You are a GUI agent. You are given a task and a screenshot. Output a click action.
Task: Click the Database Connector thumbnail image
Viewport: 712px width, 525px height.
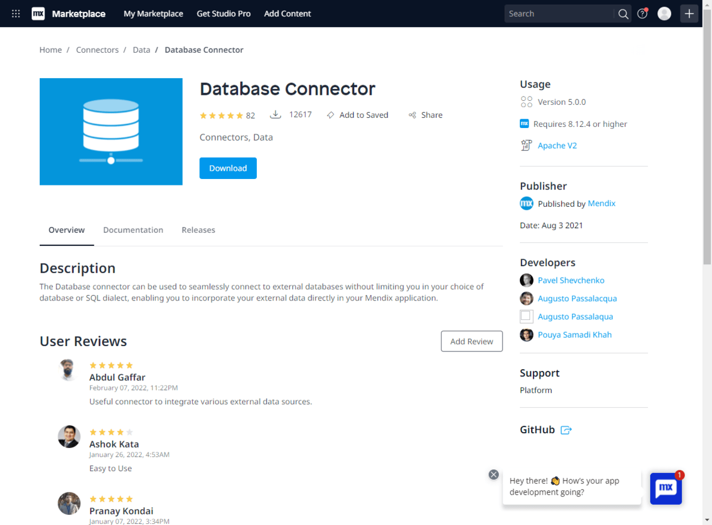point(111,132)
